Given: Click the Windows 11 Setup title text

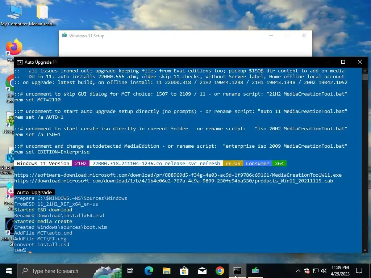Looking at the screenshot, I should click(x=87, y=36).
